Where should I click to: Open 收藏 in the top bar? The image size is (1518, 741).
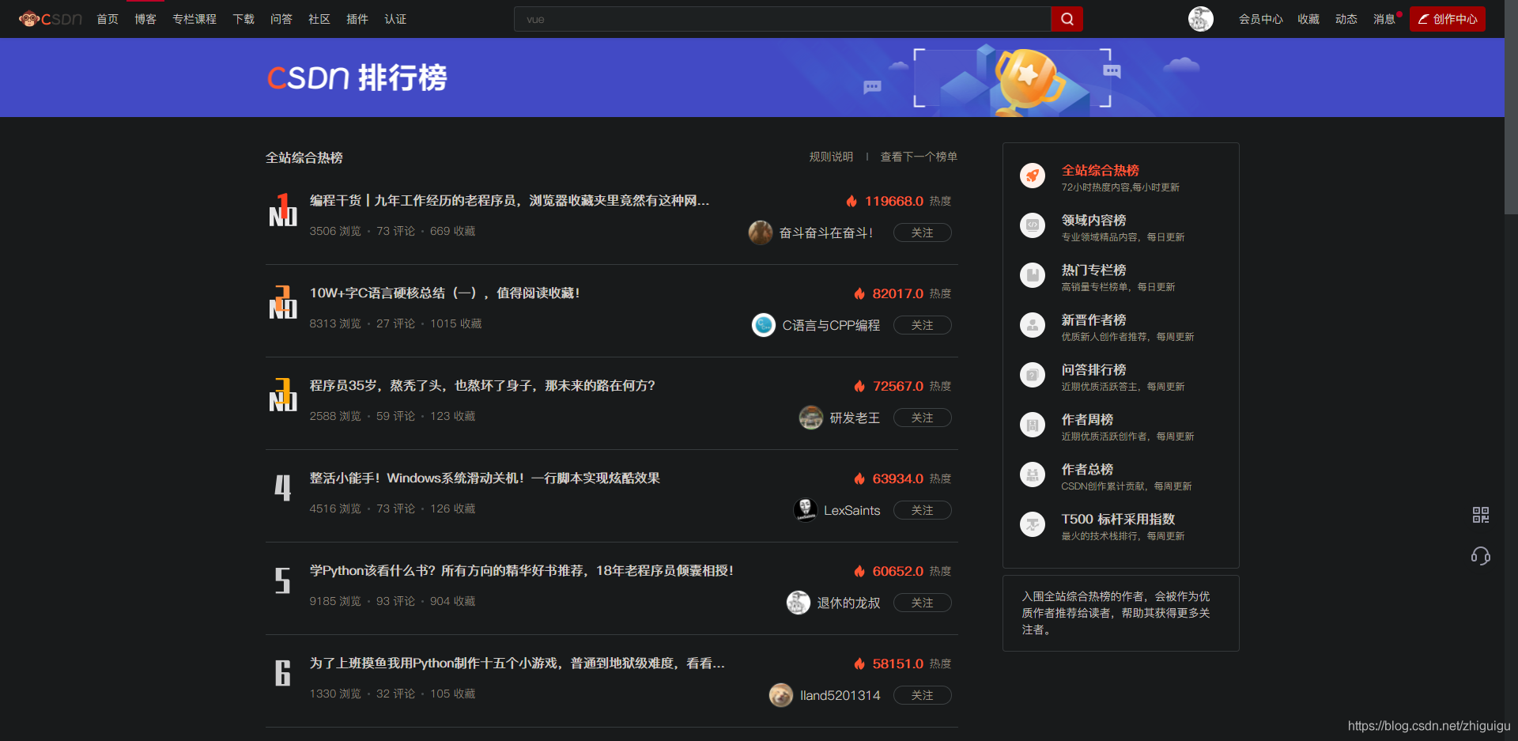click(x=1308, y=19)
